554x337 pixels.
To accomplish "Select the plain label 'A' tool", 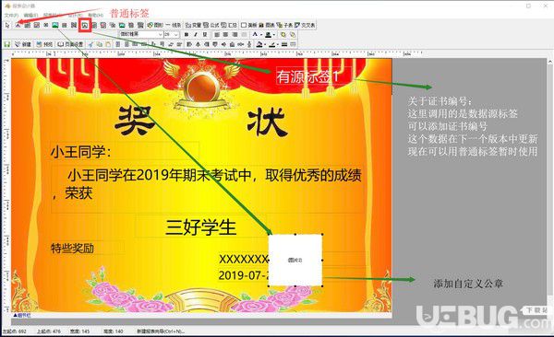I will (18, 26).
